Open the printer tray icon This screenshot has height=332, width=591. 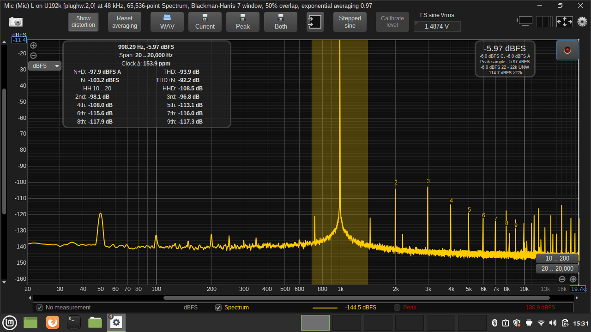click(529, 323)
